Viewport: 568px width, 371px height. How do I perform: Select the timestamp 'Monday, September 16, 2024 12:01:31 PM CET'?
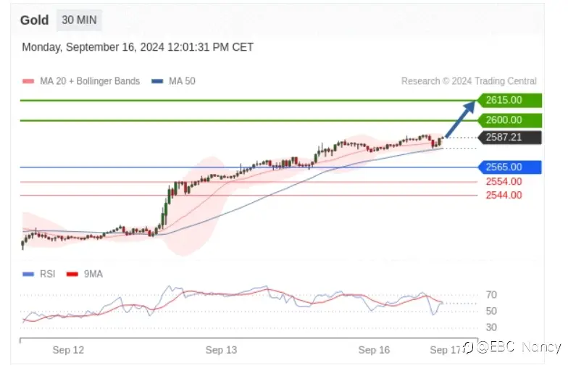click(x=138, y=47)
